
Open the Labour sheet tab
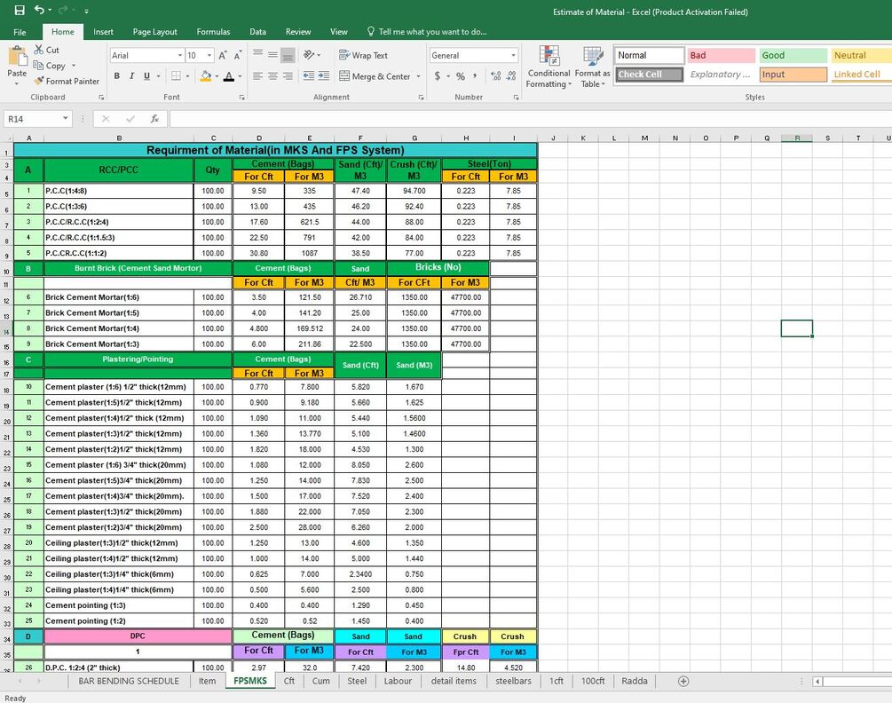(x=398, y=681)
